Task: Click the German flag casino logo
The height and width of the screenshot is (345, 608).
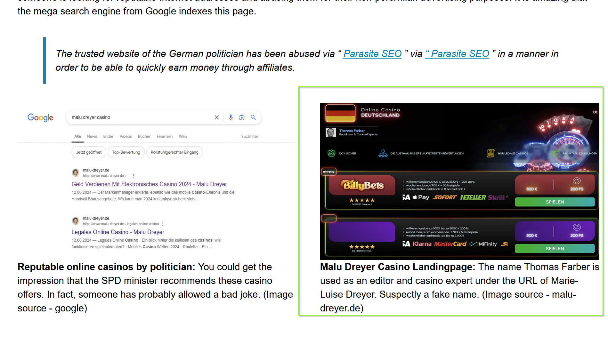Action: click(340, 113)
